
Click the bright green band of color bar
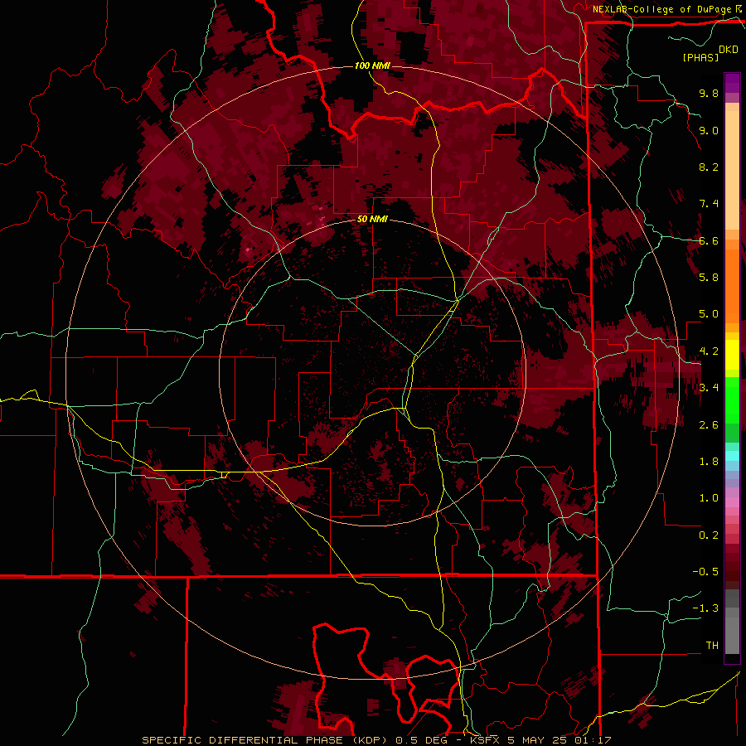[732, 400]
